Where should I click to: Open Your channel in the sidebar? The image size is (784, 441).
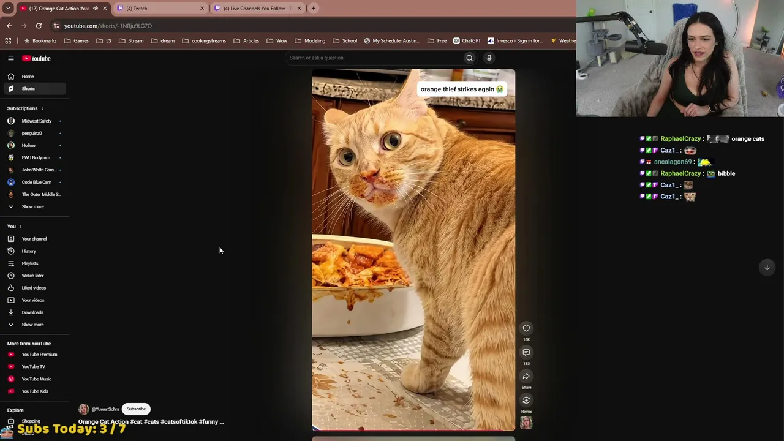(x=34, y=239)
